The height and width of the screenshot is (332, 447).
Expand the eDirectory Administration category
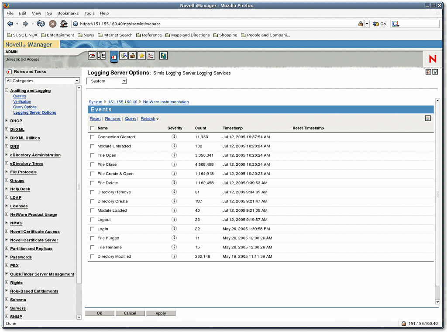point(7,154)
